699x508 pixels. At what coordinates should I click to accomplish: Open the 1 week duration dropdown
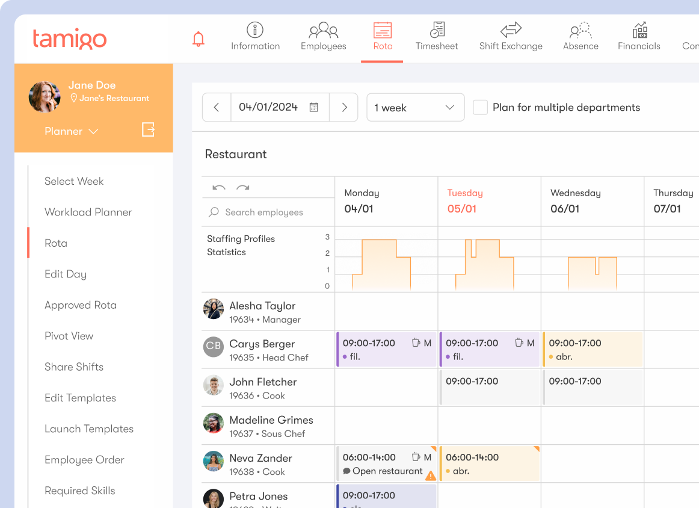(415, 107)
